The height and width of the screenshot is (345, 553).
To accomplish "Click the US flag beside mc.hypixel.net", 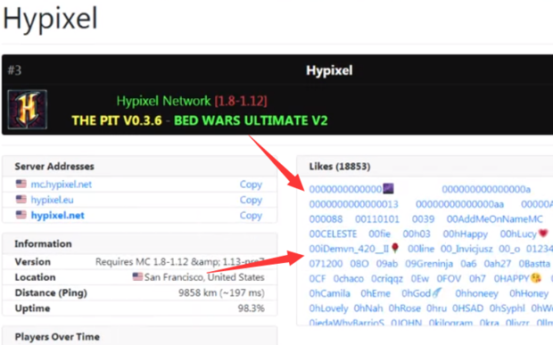I will [21, 184].
